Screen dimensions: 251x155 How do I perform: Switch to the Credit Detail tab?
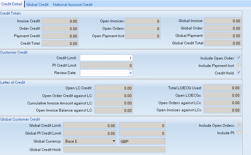tap(11, 4)
